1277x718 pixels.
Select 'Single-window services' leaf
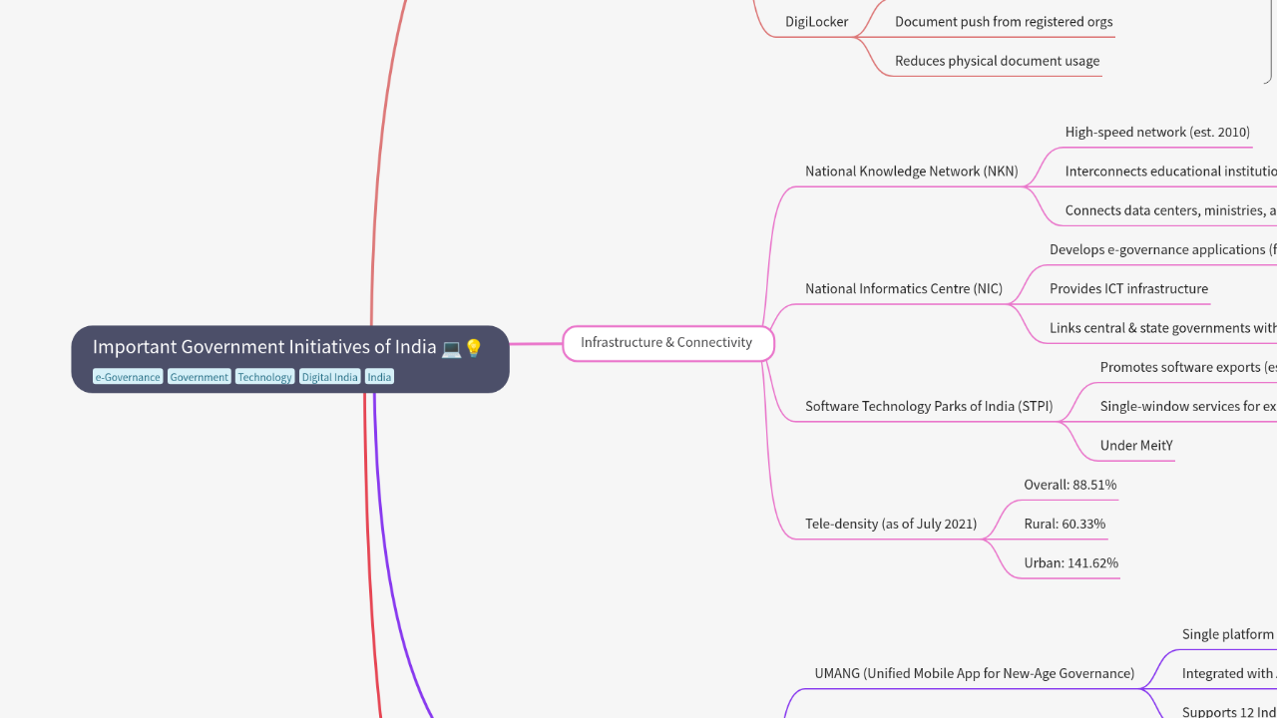tap(1188, 407)
